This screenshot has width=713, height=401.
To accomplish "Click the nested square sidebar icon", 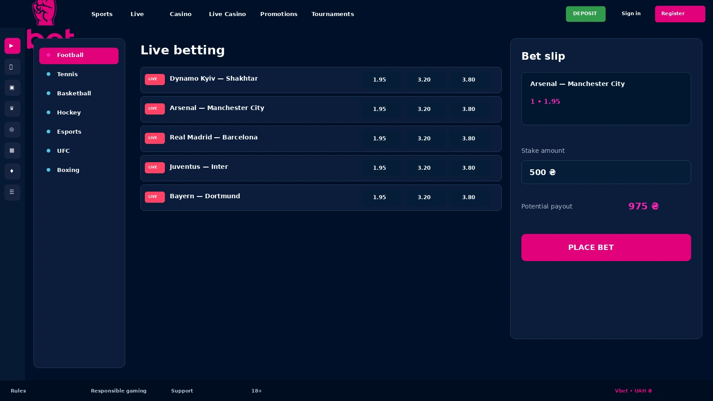I will [x=12, y=88].
